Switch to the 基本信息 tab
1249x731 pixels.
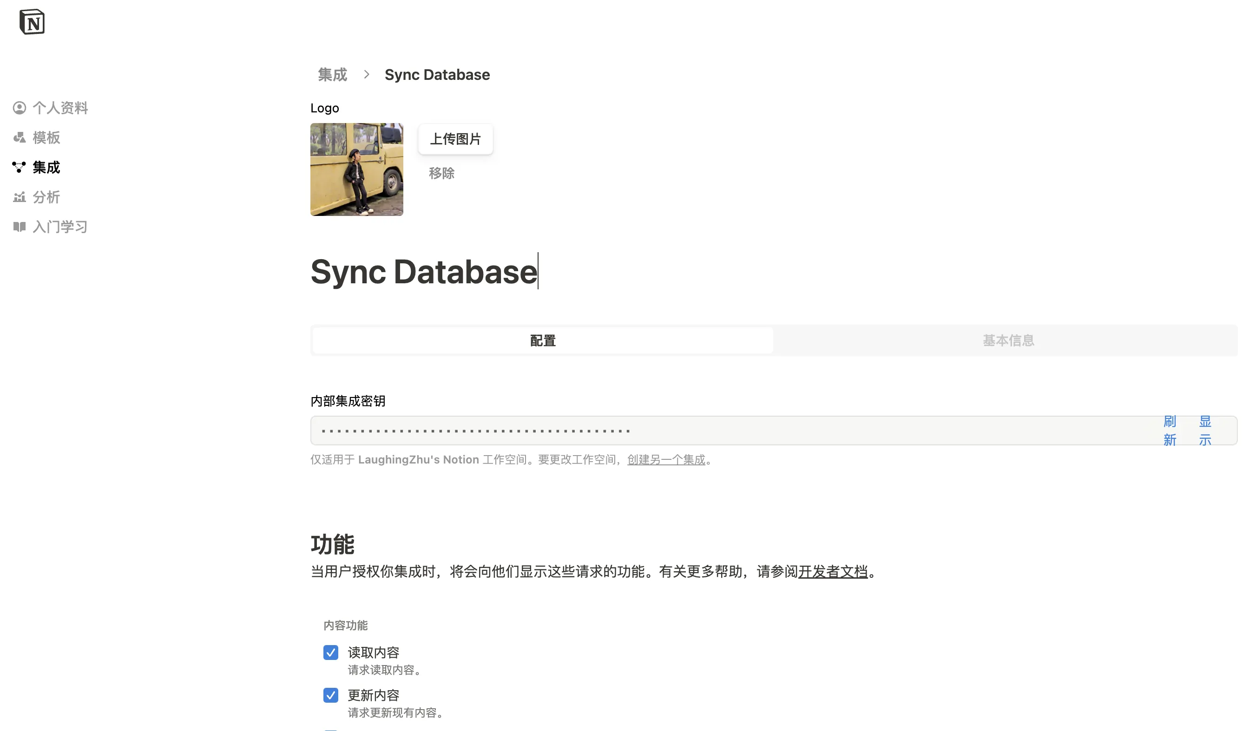(x=1008, y=341)
